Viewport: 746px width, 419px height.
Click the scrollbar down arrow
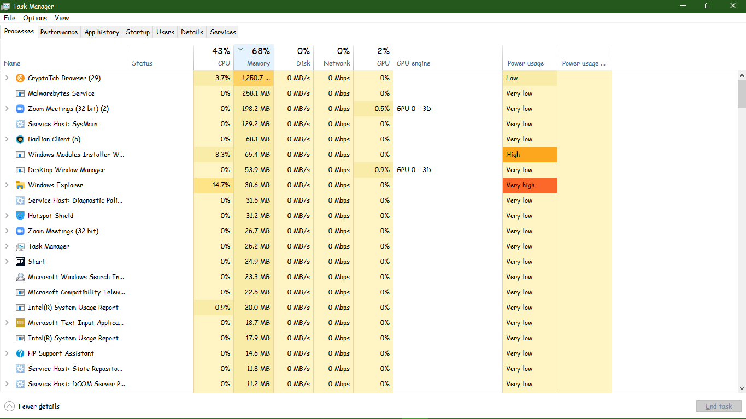(x=742, y=388)
